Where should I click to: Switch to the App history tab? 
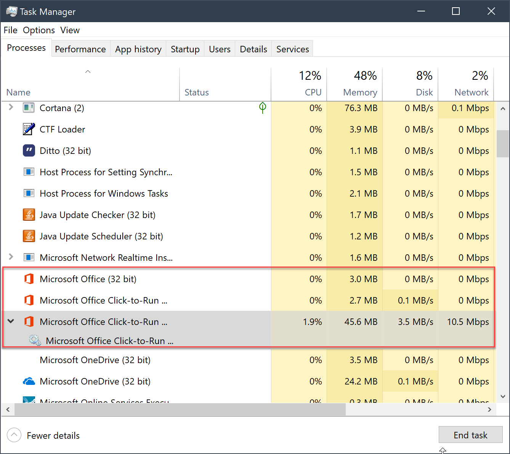click(x=138, y=49)
